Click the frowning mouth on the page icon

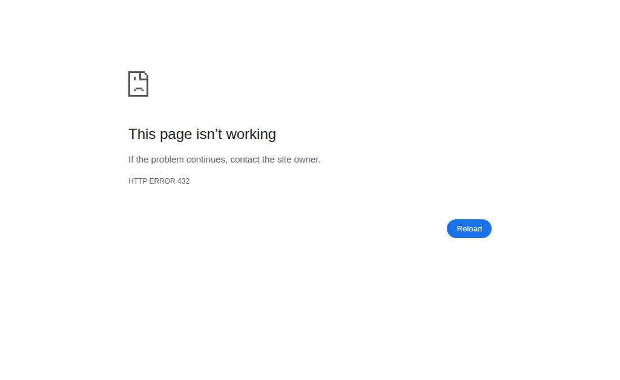(139, 89)
